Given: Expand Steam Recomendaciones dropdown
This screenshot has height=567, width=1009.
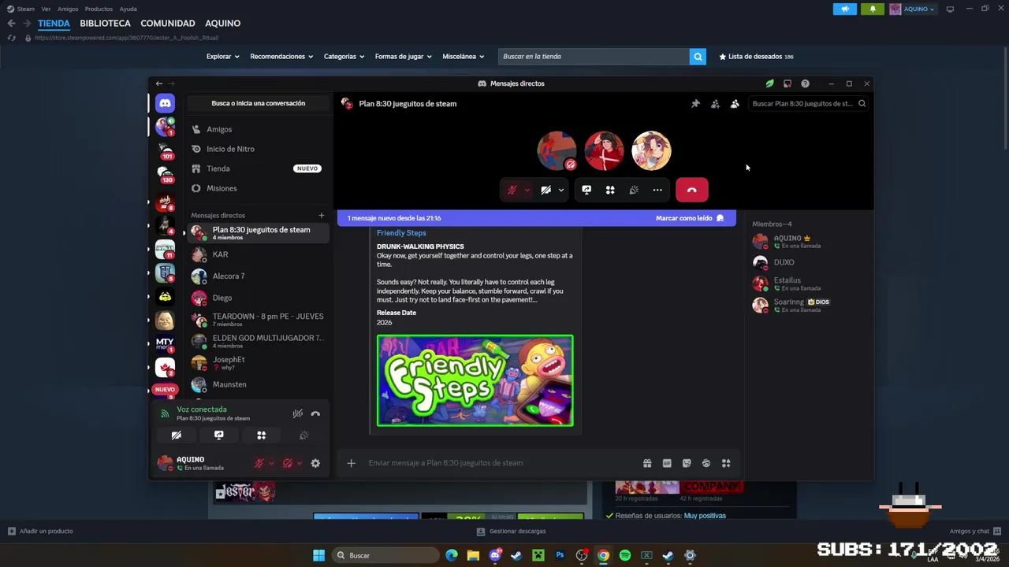Looking at the screenshot, I should tap(281, 57).
